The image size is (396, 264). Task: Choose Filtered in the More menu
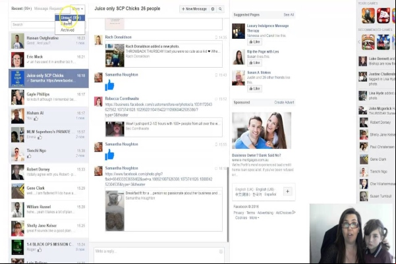70,24
